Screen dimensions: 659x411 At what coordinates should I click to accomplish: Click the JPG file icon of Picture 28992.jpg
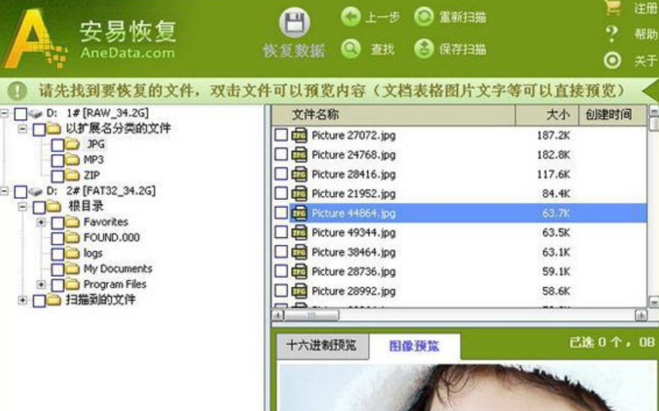[x=300, y=291]
